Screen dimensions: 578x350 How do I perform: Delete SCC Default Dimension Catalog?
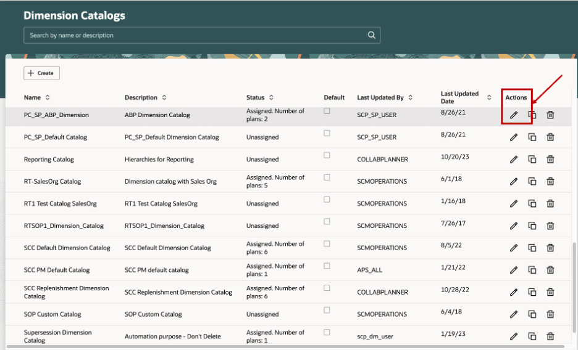click(x=550, y=248)
